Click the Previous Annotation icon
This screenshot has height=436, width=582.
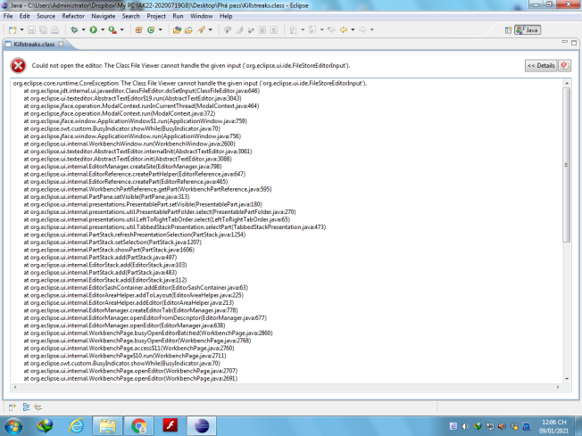tap(312, 30)
